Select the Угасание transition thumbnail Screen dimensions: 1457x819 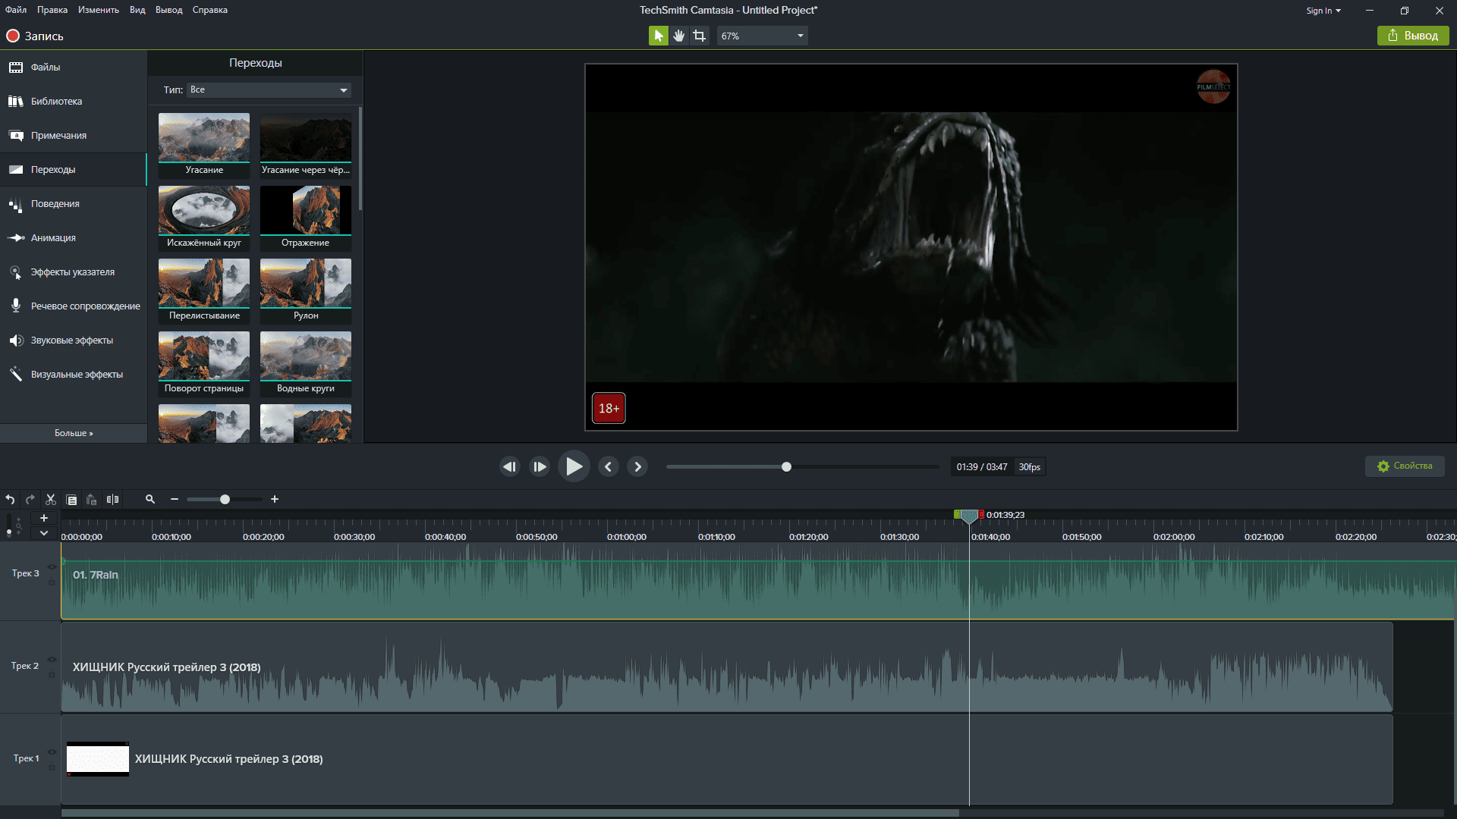[204, 145]
